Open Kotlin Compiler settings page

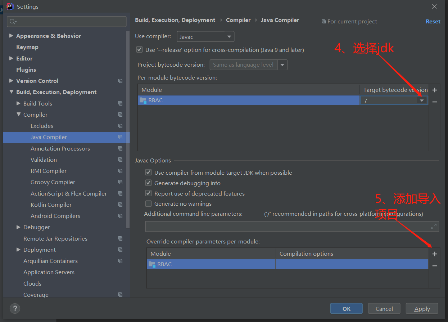pyautogui.click(x=51, y=205)
